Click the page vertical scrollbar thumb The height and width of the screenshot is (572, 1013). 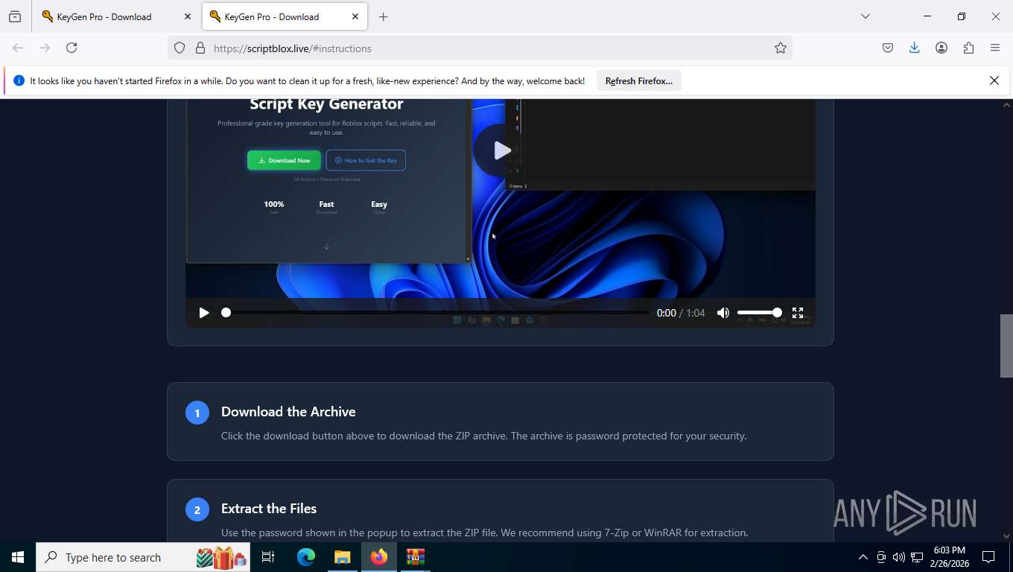pyautogui.click(x=1006, y=346)
